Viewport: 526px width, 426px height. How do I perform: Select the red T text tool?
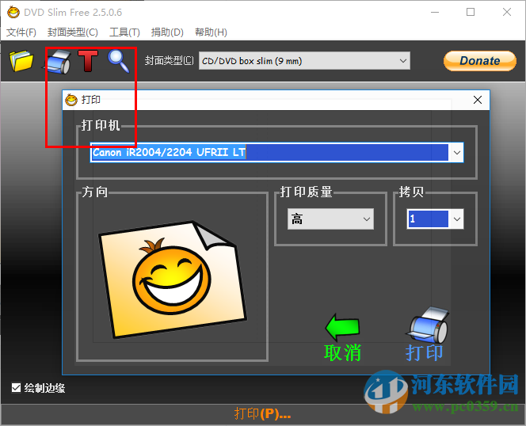(x=88, y=61)
